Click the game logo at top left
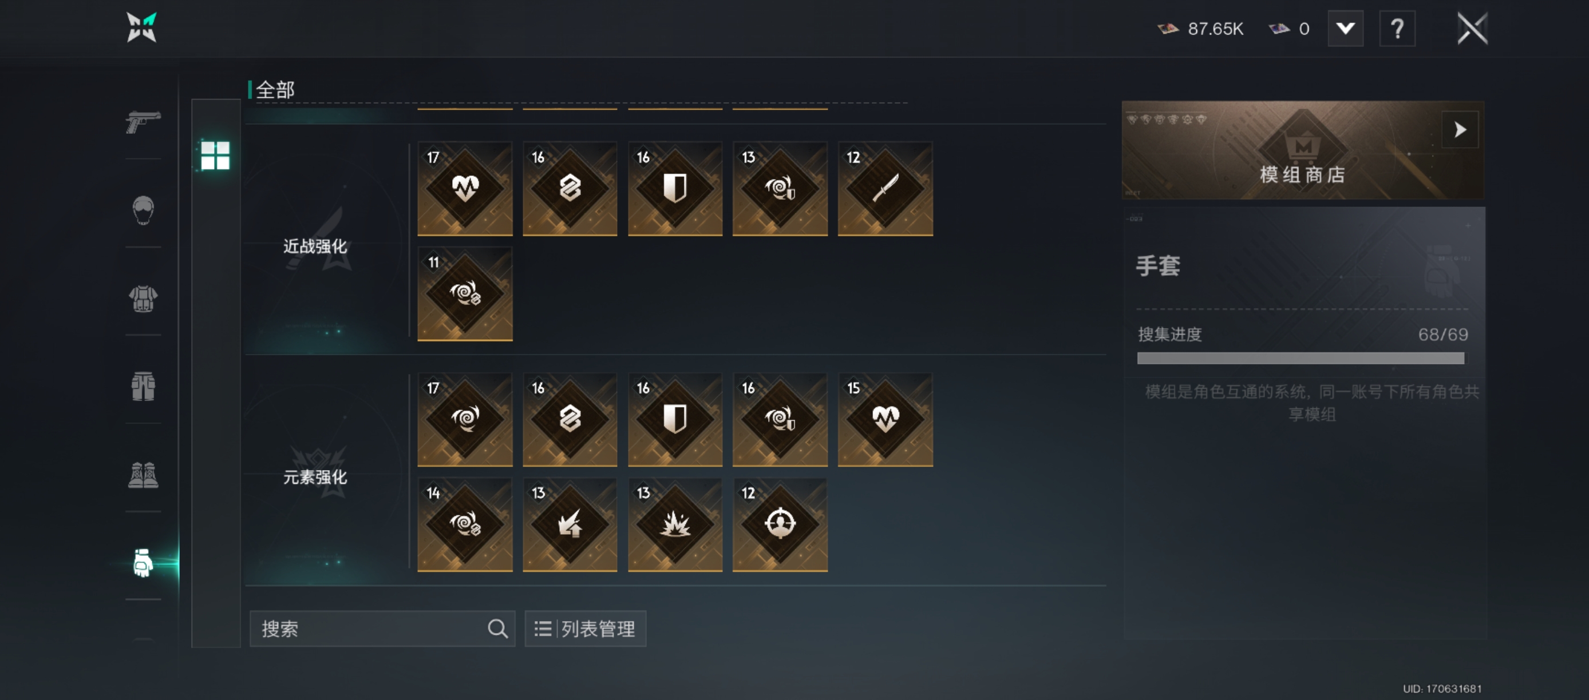 (x=142, y=27)
